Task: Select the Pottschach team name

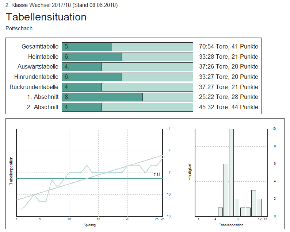Action: pyautogui.click(x=19, y=28)
